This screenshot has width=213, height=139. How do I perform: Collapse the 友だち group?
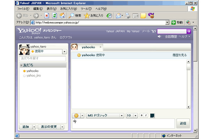coord(21,65)
